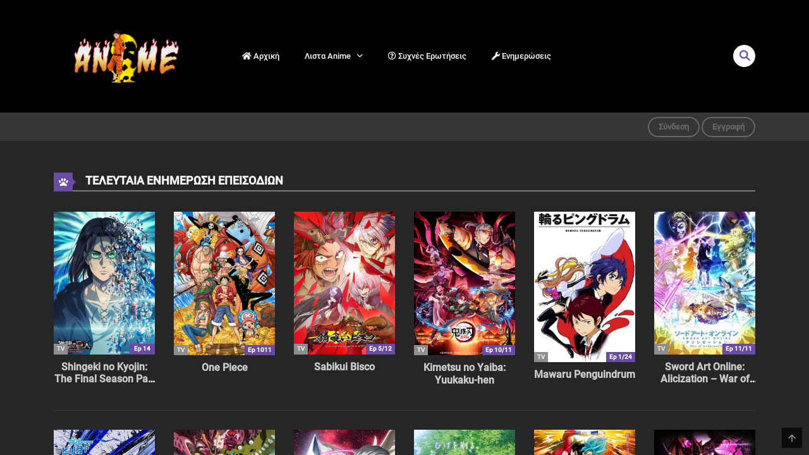
Task: Expand the Λιστα Anime dropdown menu
Action: [x=334, y=56]
